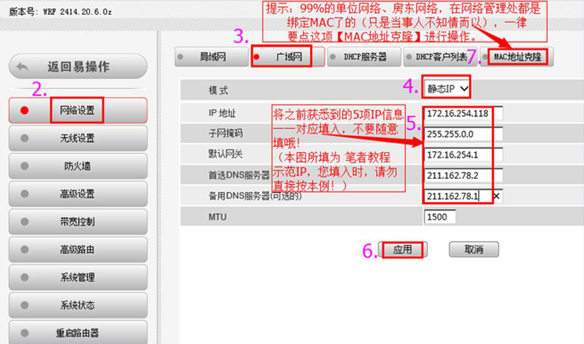
Task: Open the 系统管理 sidebar menu
Action: tap(78, 277)
